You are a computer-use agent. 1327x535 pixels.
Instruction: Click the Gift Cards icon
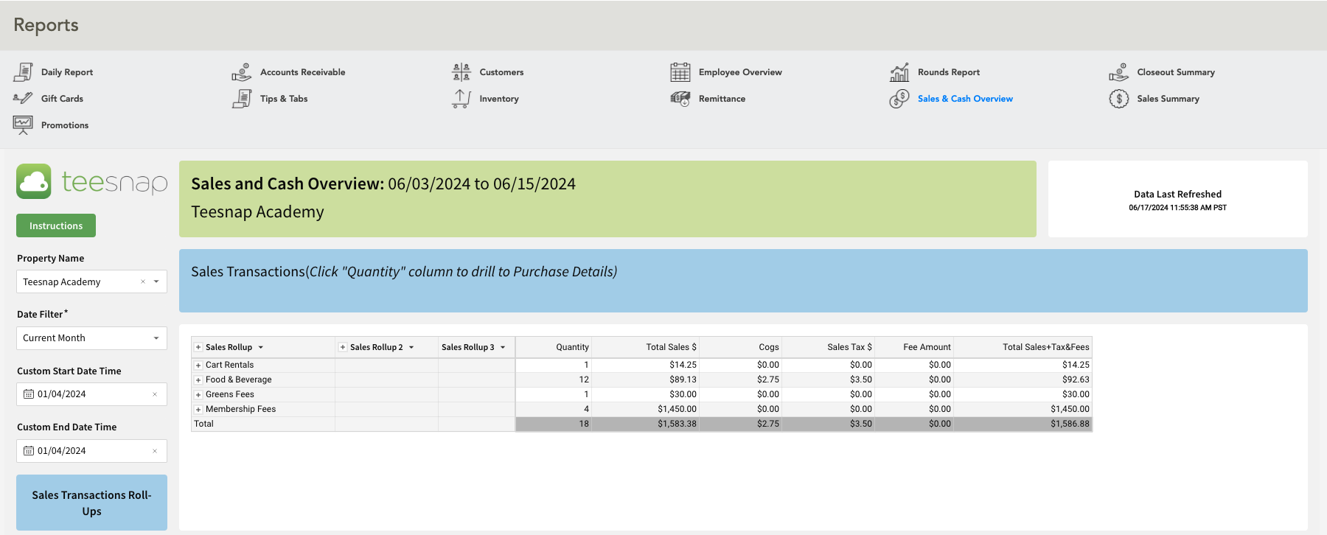tap(23, 98)
